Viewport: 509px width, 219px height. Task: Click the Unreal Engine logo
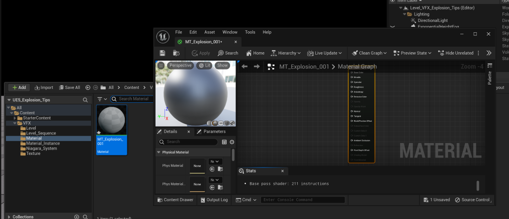pos(163,37)
